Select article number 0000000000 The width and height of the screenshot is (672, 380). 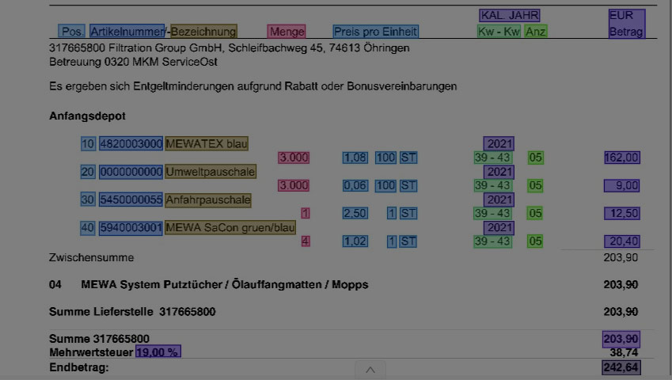[131, 172]
